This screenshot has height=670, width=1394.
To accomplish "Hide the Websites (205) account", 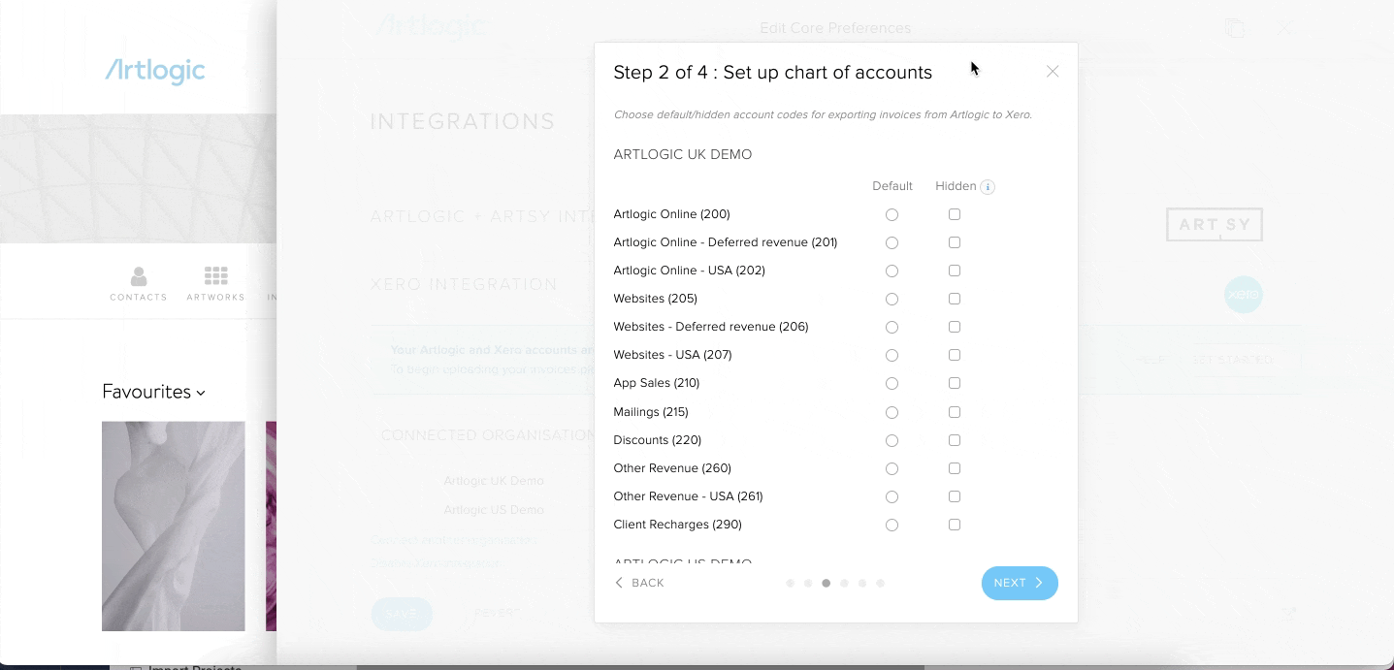I will pyautogui.click(x=955, y=299).
